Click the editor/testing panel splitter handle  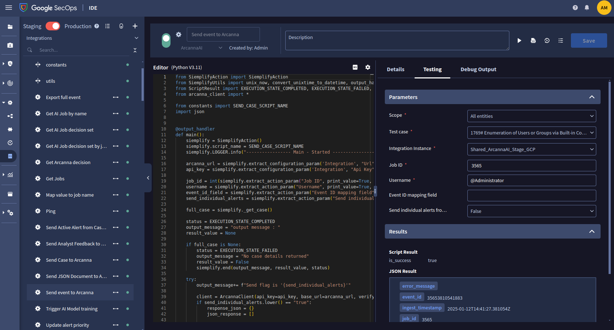pos(375,191)
